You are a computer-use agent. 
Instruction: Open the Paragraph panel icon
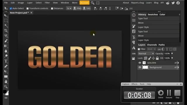(134, 42)
